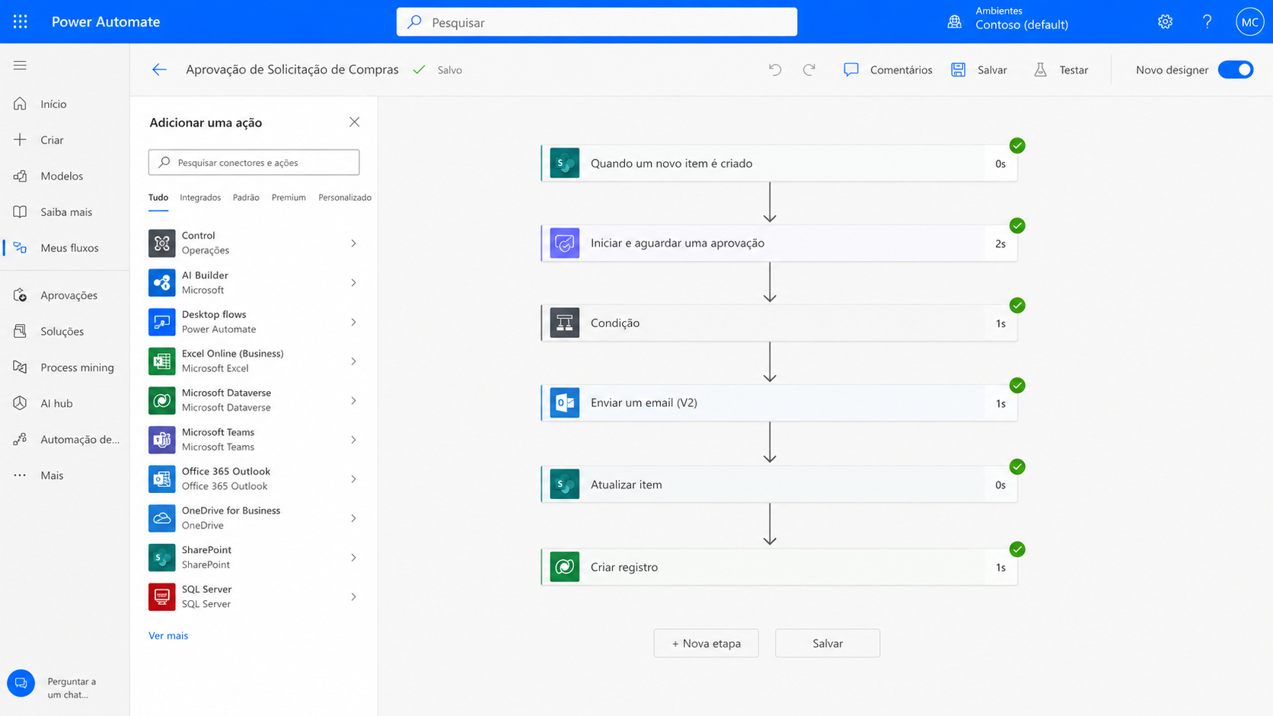Click the Salvar button below the flow
This screenshot has height=716, width=1273.
[828, 643]
